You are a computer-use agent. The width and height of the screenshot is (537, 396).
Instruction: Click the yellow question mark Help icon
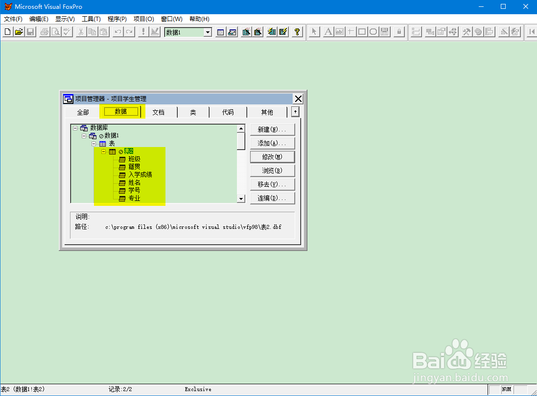tap(297, 32)
